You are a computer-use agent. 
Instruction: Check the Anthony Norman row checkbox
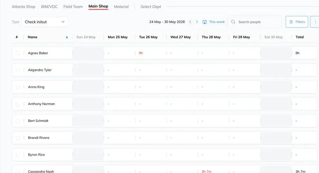point(18,104)
